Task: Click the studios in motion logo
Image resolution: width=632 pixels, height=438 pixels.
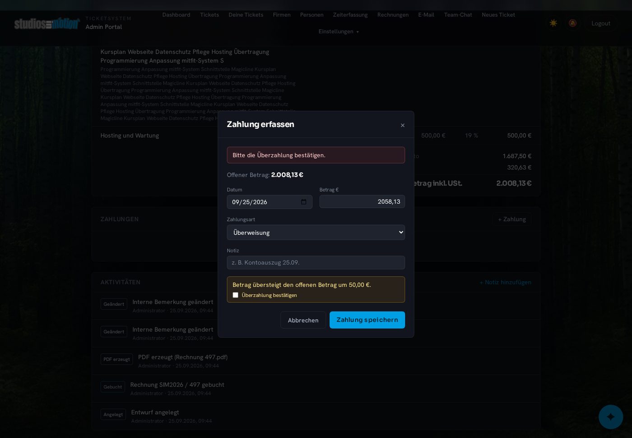Action: [47, 23]
